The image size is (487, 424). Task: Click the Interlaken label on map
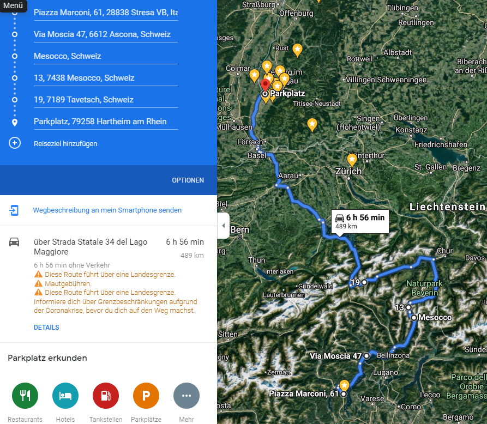279,271
